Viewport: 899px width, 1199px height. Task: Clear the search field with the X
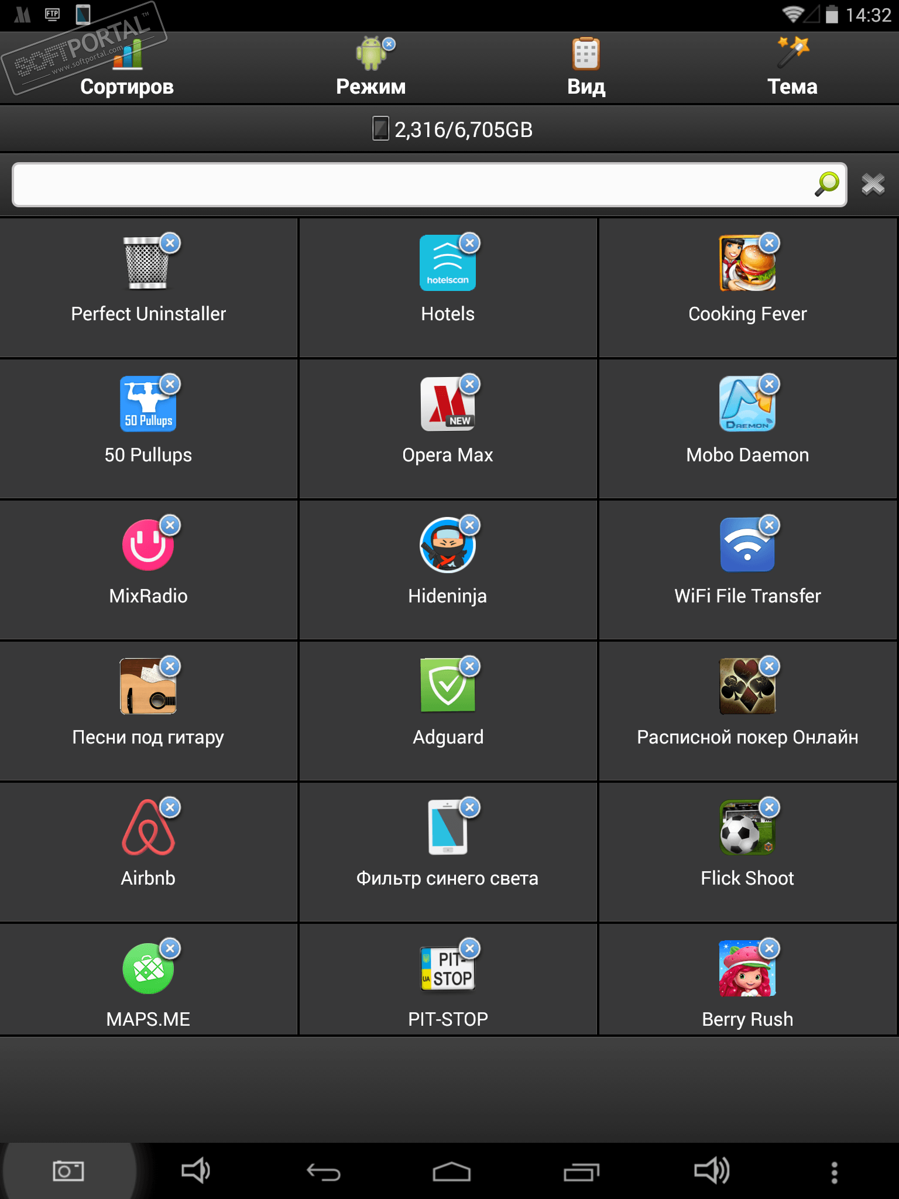(x=873, y=184)
